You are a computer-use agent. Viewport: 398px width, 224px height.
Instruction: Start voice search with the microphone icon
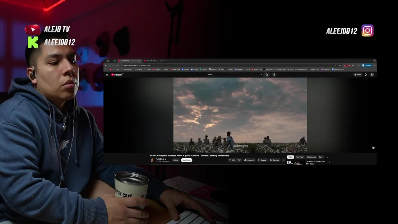(x=274, y=75)
